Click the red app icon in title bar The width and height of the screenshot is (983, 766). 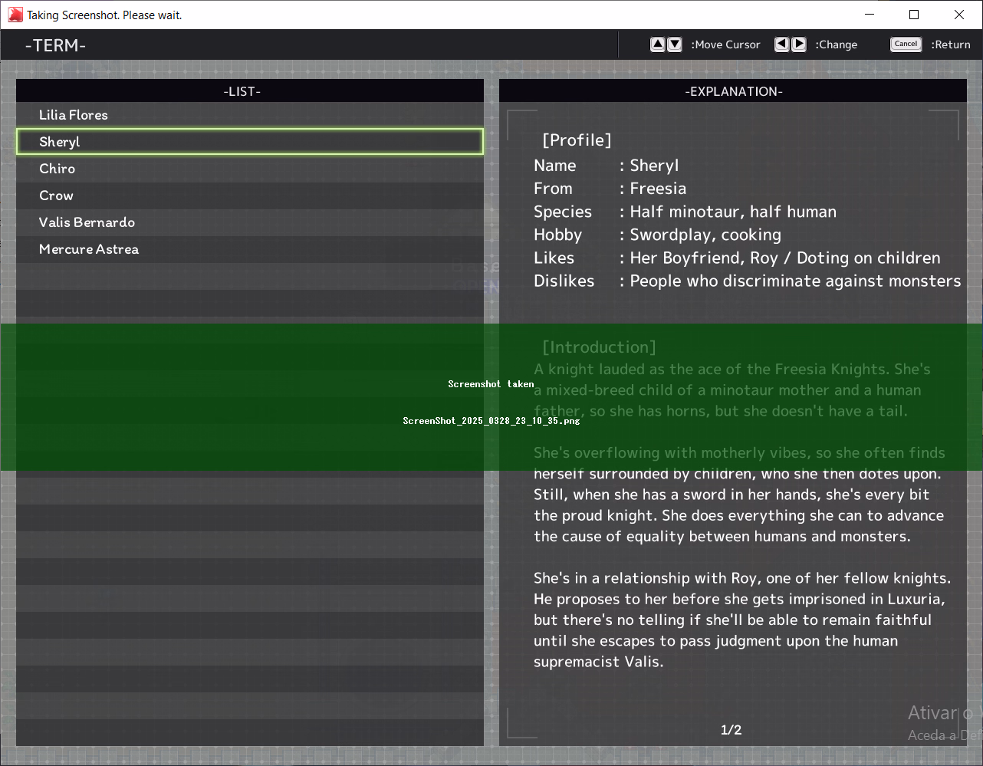coord(15,15)
